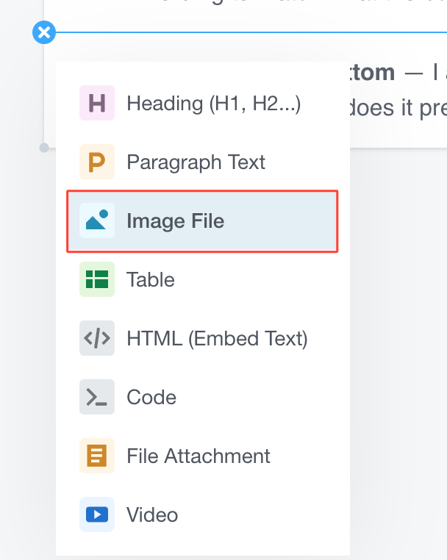Click the green Table grid icon
Screen dimensions: 447x560
click(97, 279)
